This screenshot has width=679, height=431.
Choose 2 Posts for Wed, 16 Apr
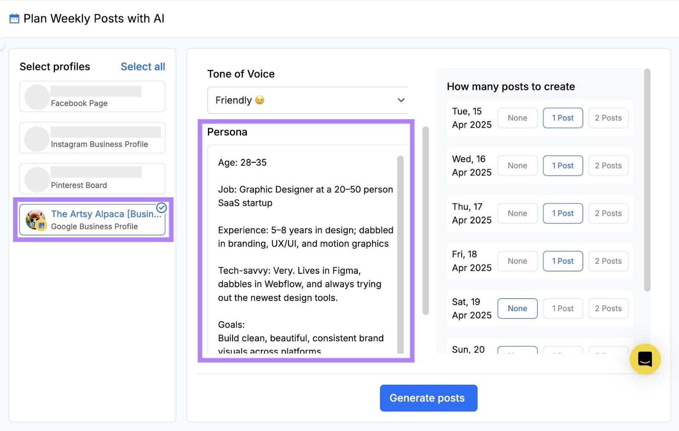pos(608,165)
